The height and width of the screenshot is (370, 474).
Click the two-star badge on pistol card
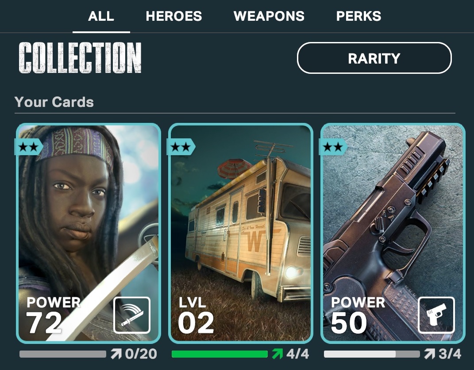[x=333, y=147]
